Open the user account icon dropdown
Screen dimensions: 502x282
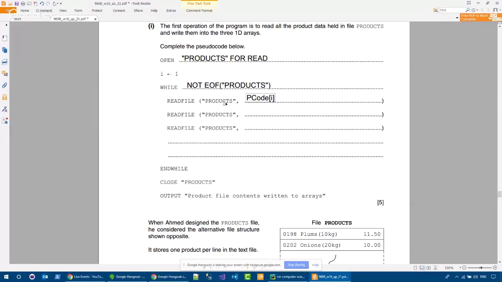pyautogui.click(x=497, y=10)
